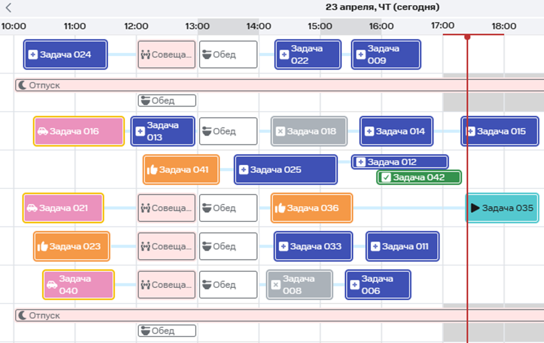Image resolution: width=544 pixels, height=343 pixels.
Task: Click the car icon on Задача 016
Action: tap(42, 132)
